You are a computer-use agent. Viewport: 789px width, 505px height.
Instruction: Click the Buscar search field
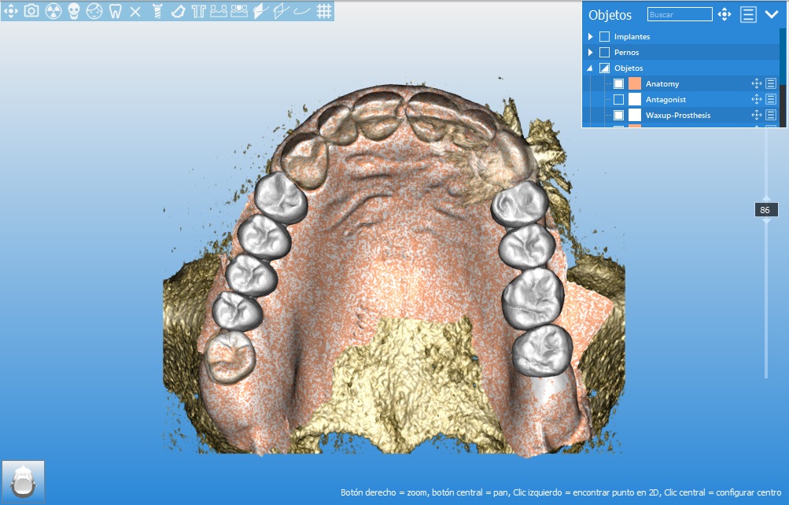pyautogui.click(x=680, y=14)
